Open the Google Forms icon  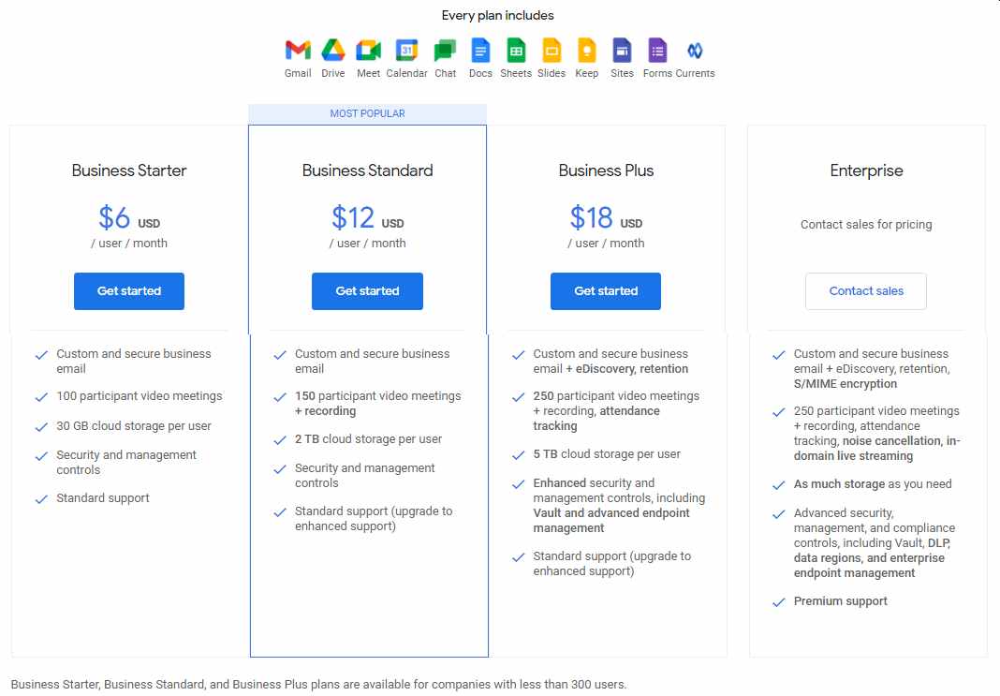(x=657, y=51)
